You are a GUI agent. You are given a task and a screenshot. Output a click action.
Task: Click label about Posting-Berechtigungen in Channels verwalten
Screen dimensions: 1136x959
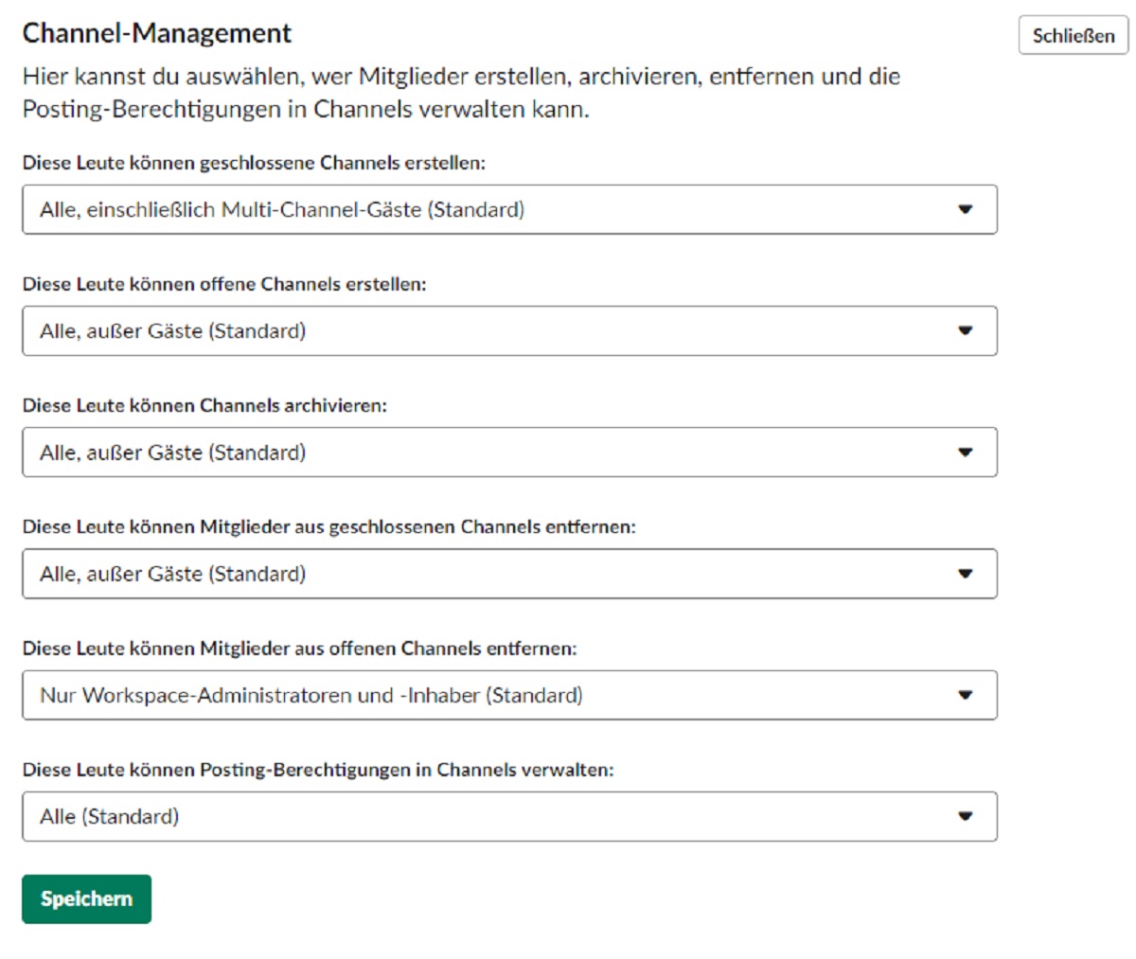tap(318, 770)
